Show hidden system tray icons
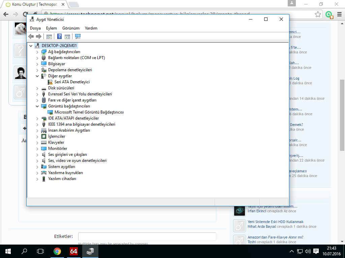Viewport: 345px width, 258px height. 291,251
